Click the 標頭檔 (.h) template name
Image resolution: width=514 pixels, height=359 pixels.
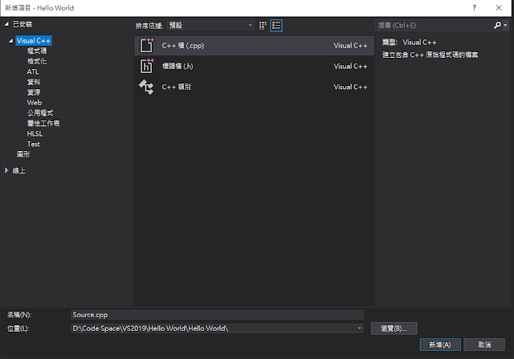pos(177,66)
